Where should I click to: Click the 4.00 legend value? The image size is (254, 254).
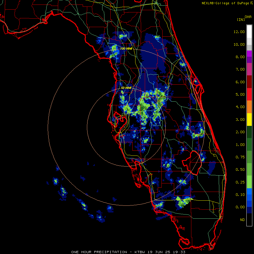[240, 107]
